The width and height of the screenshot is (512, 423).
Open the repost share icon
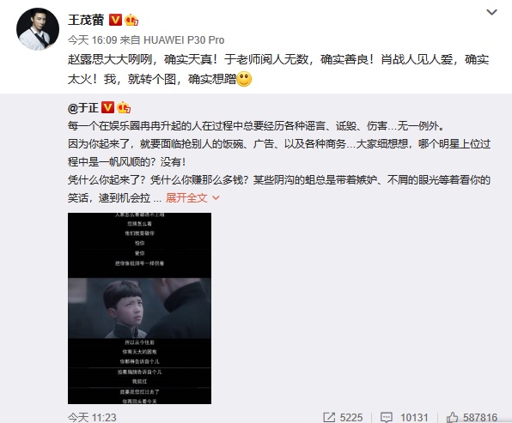[x=329, y=417]
